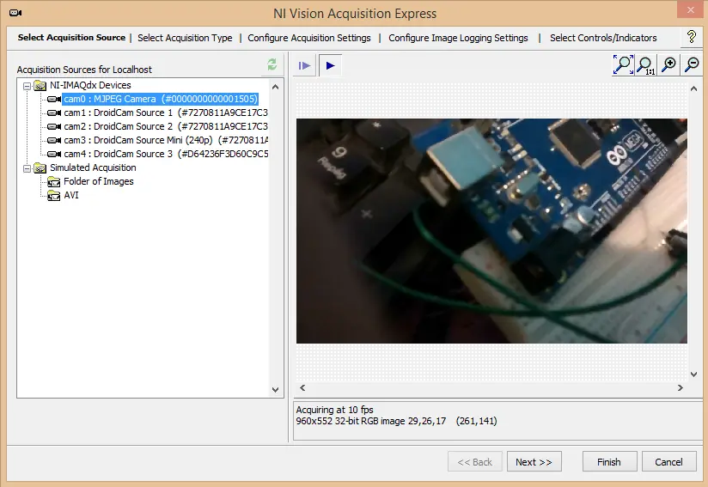Collapse the Simulated Acquisition tree node
This screenshot has width=708, height=487.
27,168
